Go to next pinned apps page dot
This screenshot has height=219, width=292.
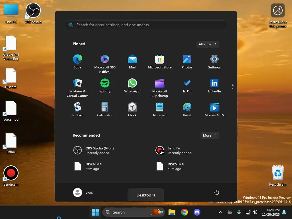point(233,89)
